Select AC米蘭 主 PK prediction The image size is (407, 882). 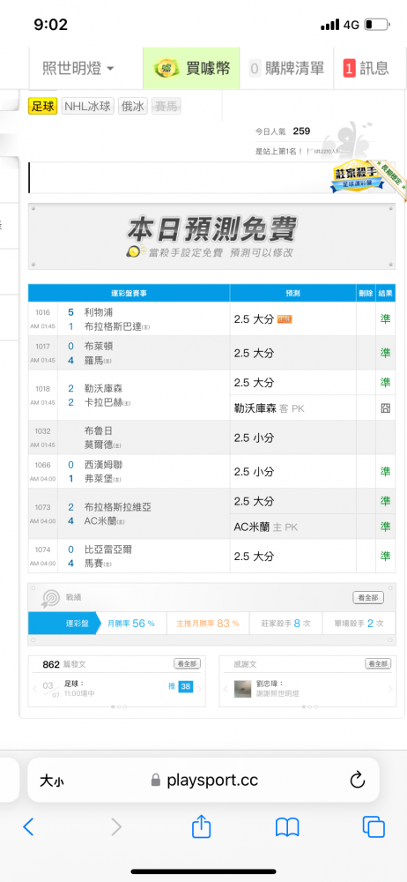click(266, 527)
